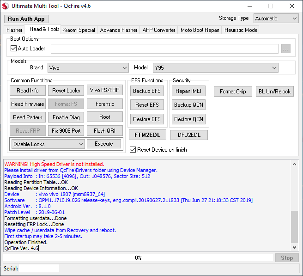Click the 'Payload Info' log line
Image resolution: width=303 pixels, height=276 pixels.
pos(77,176)
